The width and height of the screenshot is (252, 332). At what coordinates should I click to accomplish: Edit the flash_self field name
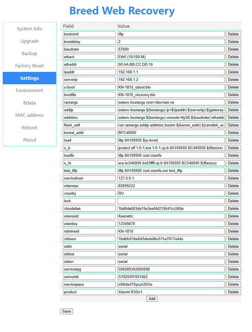[x=89, y=125]
